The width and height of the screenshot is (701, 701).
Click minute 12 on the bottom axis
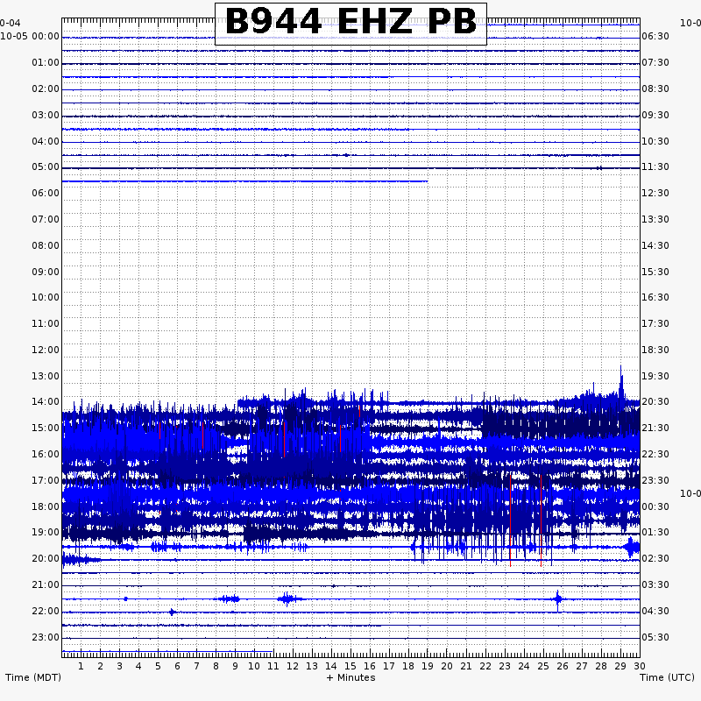(x=293, y=666)
